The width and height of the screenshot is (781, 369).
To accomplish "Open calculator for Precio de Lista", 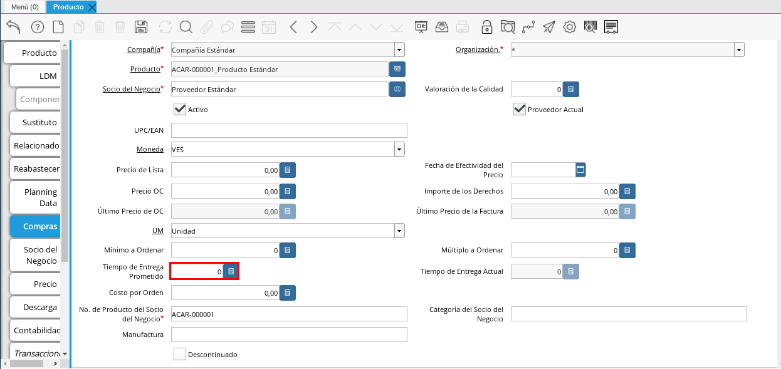I will click(288, 170).
